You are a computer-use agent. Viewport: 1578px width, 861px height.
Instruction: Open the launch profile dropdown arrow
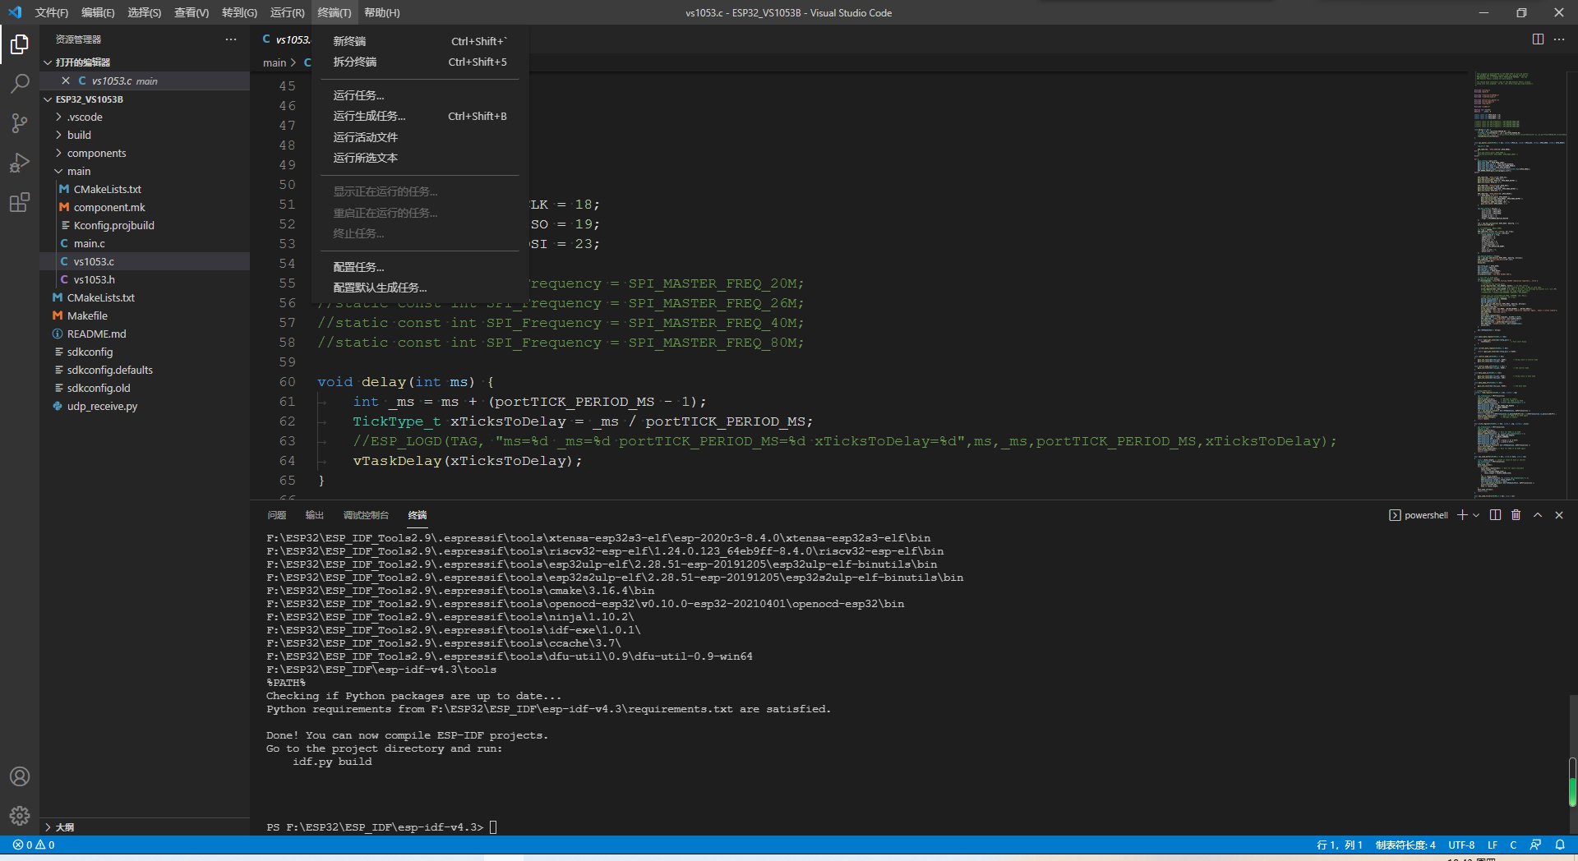tap(1476, 515)
